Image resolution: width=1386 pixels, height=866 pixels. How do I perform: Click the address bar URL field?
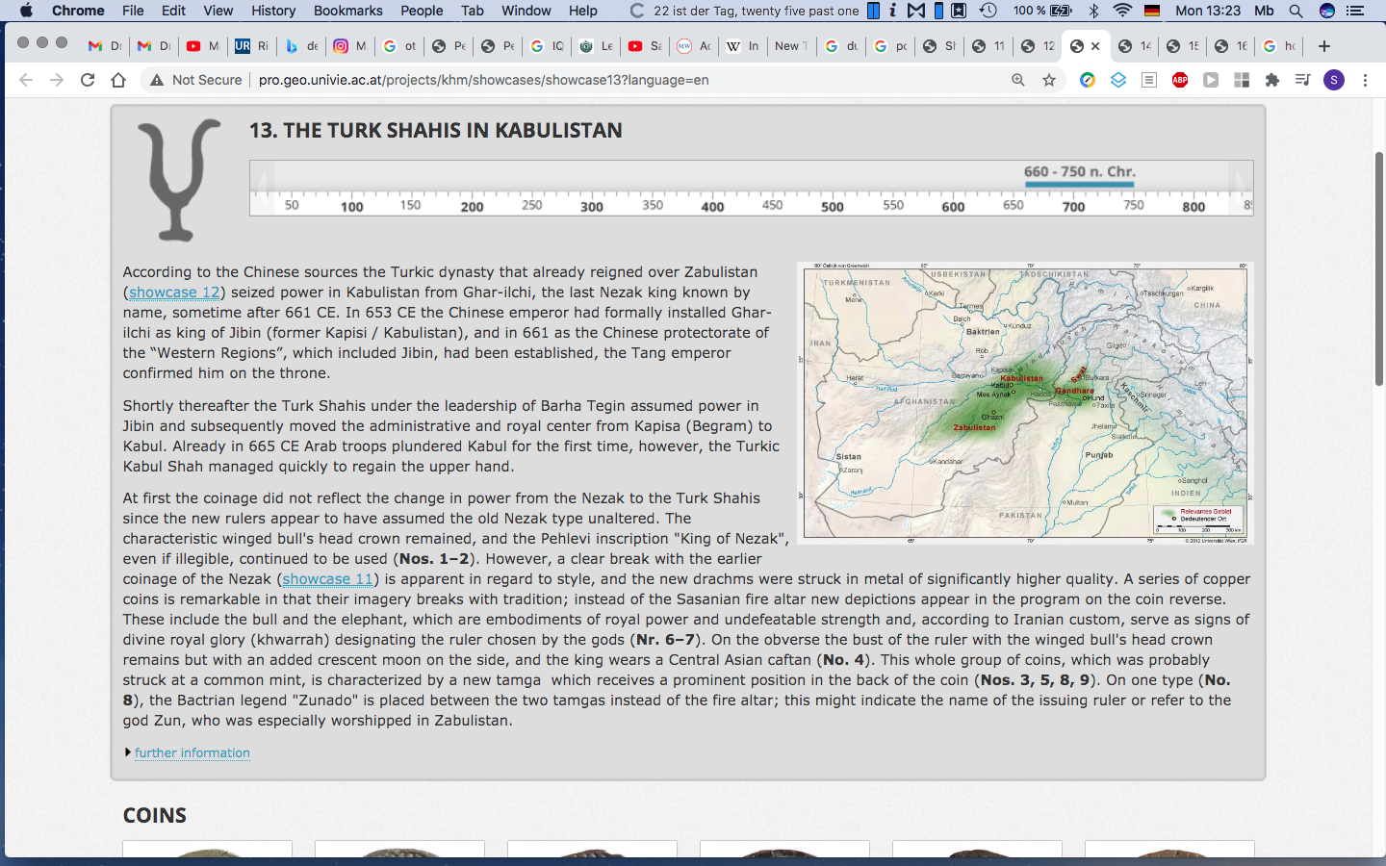tap(626, 80)
